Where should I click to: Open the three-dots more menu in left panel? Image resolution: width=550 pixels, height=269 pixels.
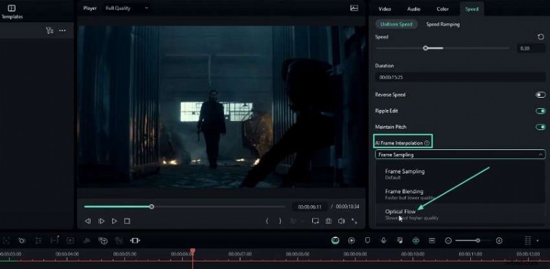coord(63,30)
